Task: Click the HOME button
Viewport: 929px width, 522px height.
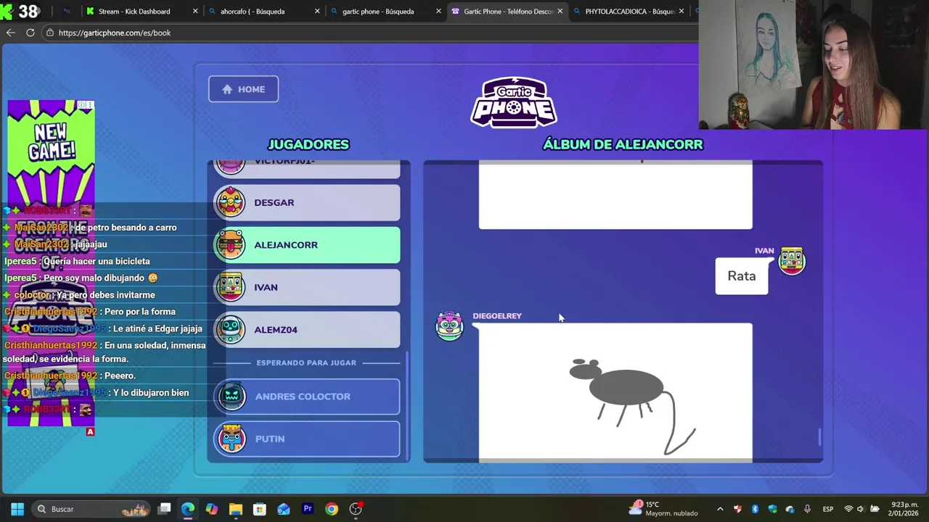Action: tap(243, 89)
